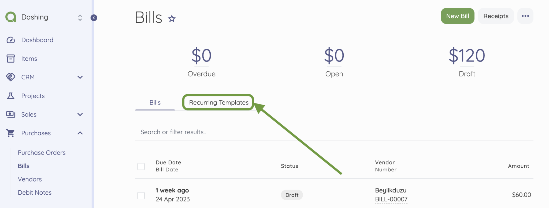Expand the Sales dropdown menu

click(x=80, y=114)
